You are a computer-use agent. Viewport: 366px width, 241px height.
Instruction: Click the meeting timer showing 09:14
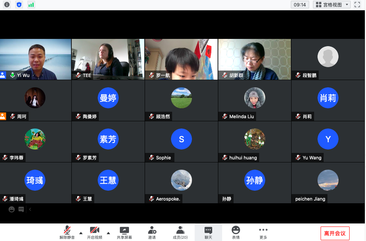[300, 5]
